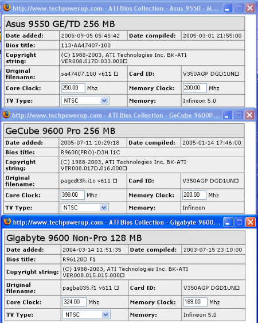Click copyright string VER008.015.015.000

tap(93, 275)
